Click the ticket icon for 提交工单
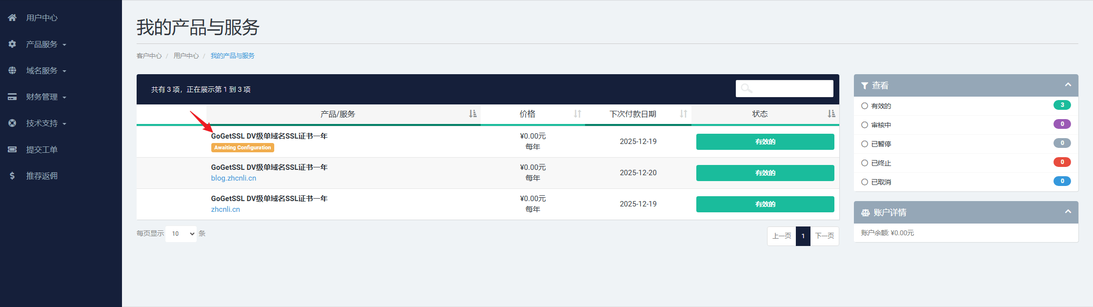 [12, 149]
